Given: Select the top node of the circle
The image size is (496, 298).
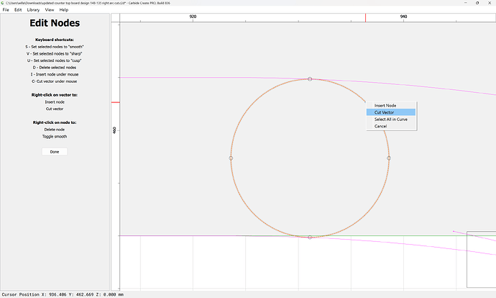Looking at the screenshot, I should click(310, 79).
